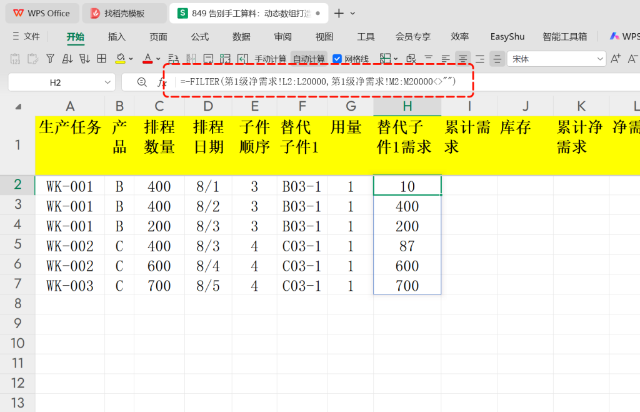
Task: Click the rows and columns swap icon
Action: click(174, 59)
